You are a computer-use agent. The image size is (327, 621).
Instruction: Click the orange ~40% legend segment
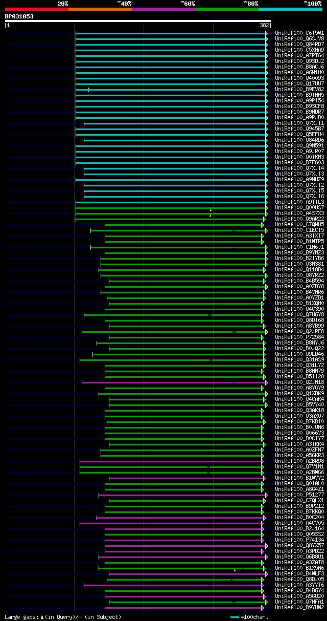point(100,9)
